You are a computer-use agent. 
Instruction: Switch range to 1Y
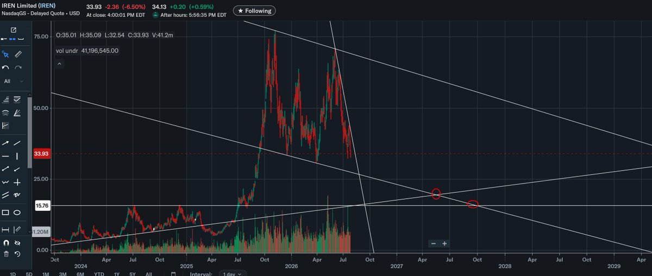point(116,274)
